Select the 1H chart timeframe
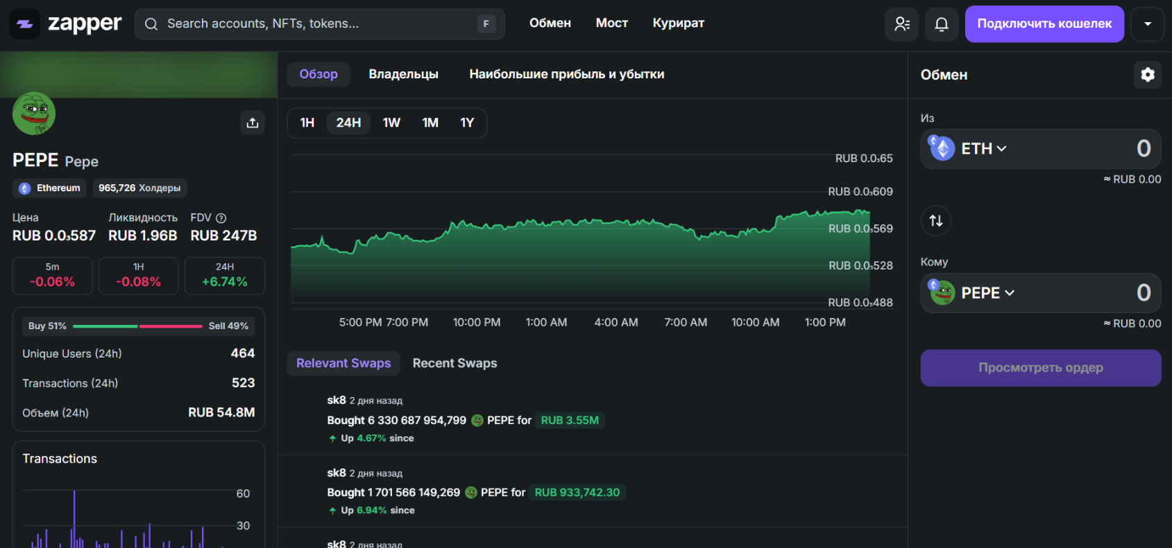The image size is (1172, 548). [307, 123]
